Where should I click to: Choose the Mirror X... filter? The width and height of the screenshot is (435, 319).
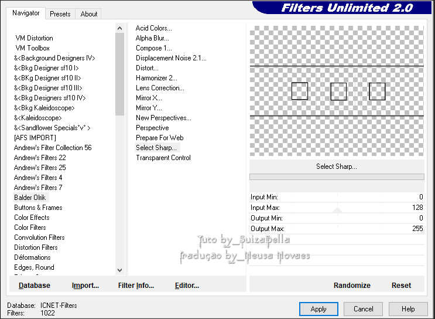(149, 98)
